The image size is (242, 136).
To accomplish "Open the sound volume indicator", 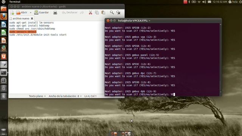I will tap(204, 2).
